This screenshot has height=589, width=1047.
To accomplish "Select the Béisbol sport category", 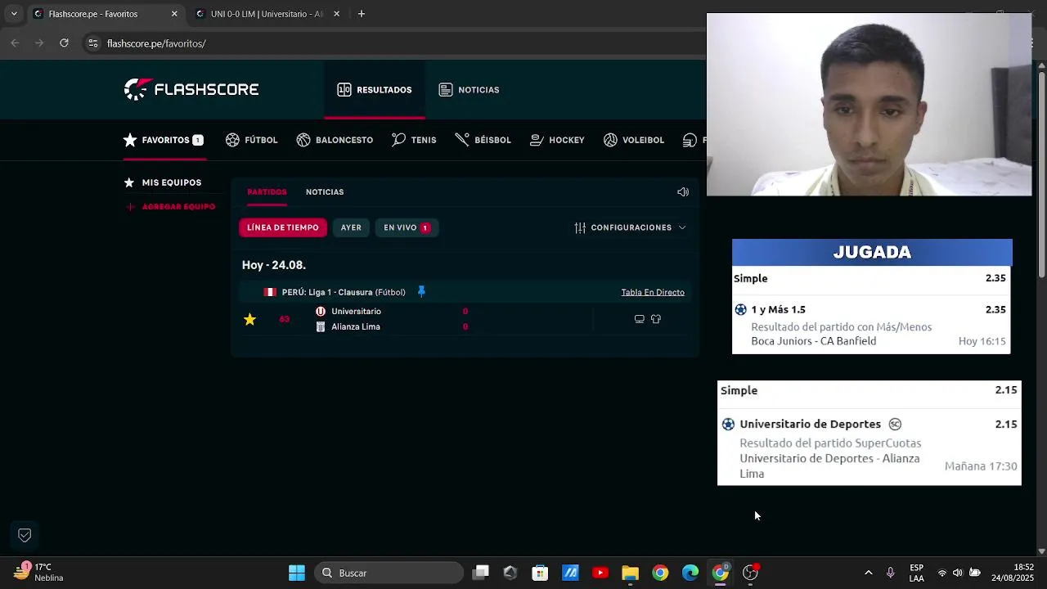I will click(483, 140).
